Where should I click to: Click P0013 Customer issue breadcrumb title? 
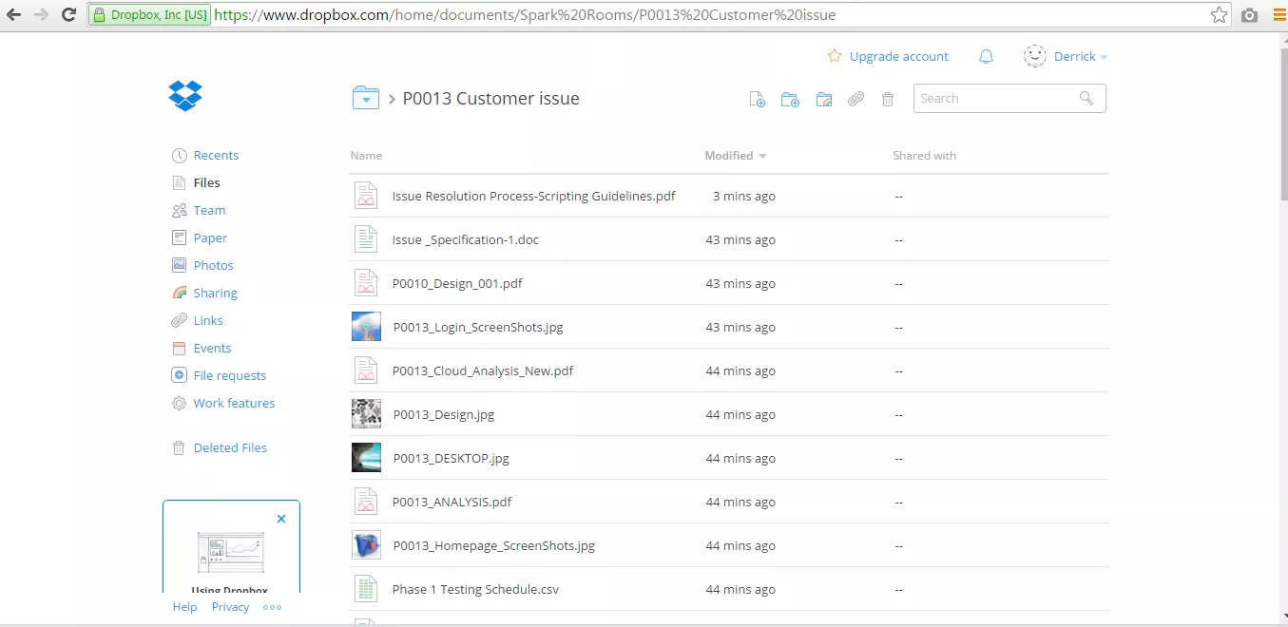[490, 99]
